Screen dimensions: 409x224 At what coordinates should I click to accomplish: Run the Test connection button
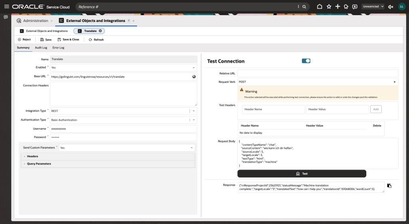[x=302, y=174]
